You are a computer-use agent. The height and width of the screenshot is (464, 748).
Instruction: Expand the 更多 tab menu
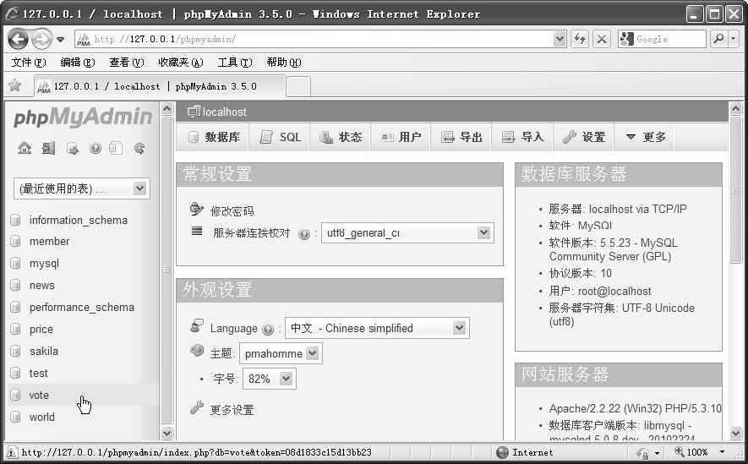click(645, 137)
